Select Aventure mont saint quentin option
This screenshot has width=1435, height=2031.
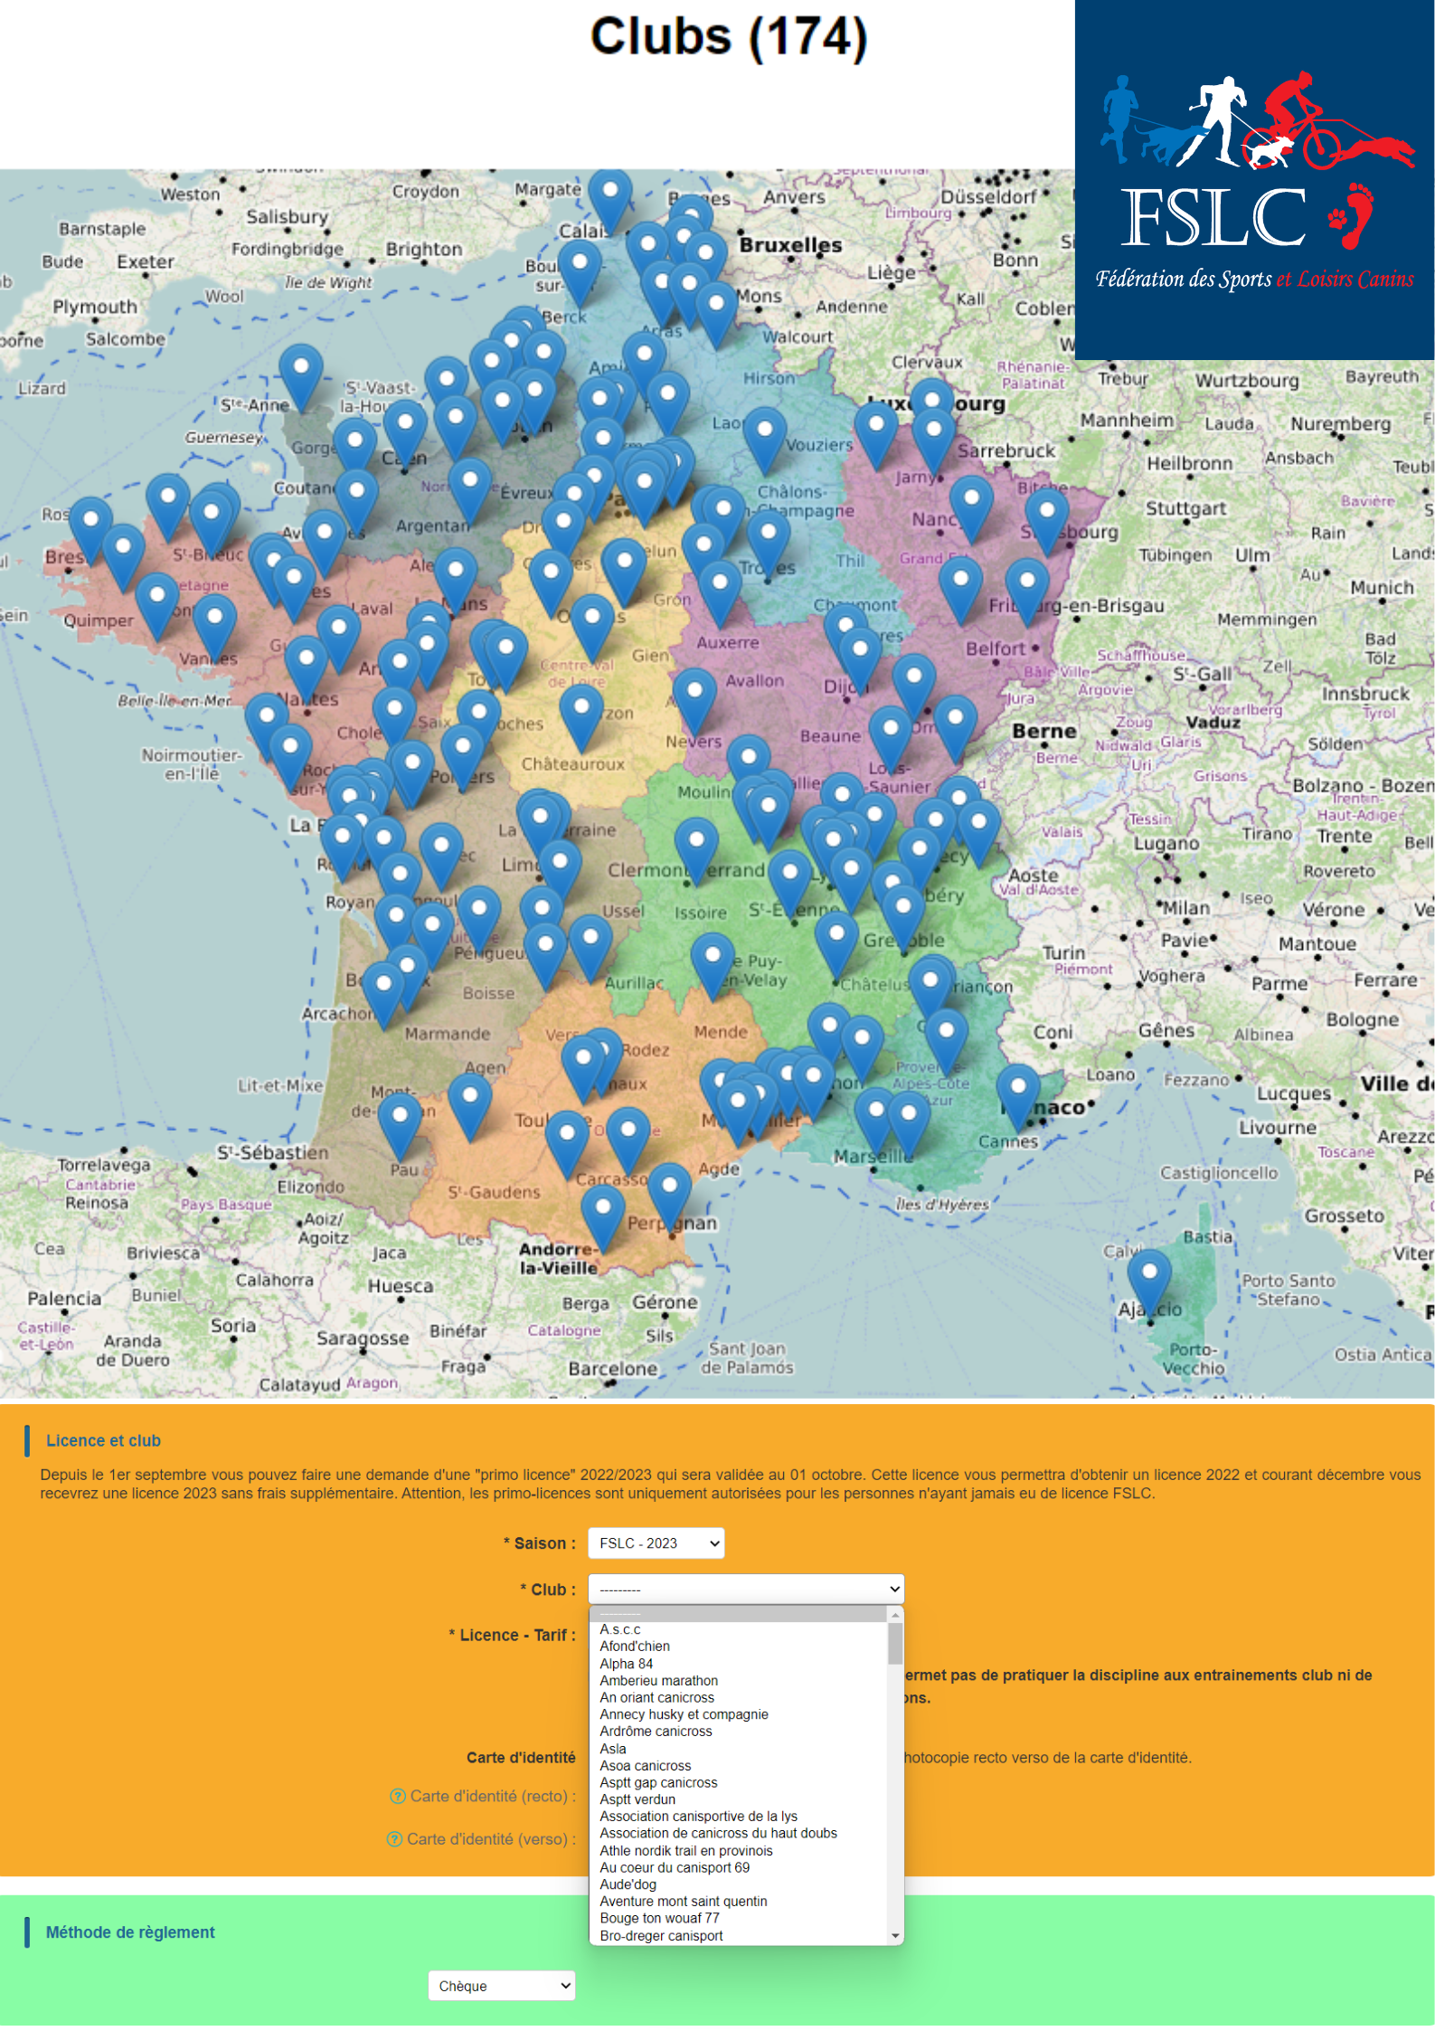(x=739, y=1902)
